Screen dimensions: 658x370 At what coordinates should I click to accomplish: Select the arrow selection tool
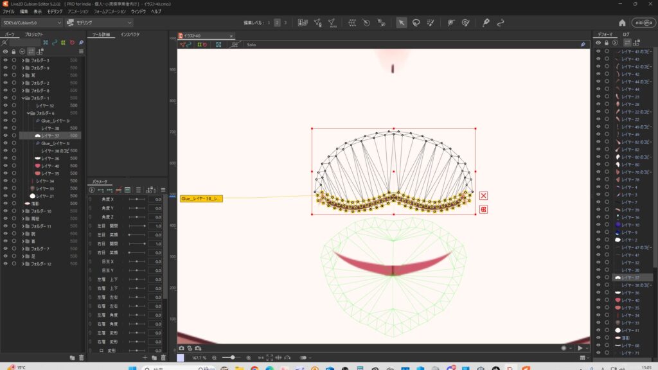[x=401, y=22]
